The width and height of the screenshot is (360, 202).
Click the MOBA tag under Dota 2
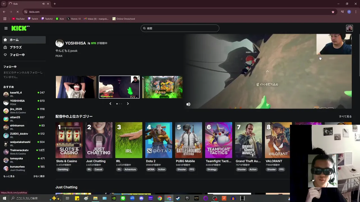pyautogui.click(x=151, y=169)
